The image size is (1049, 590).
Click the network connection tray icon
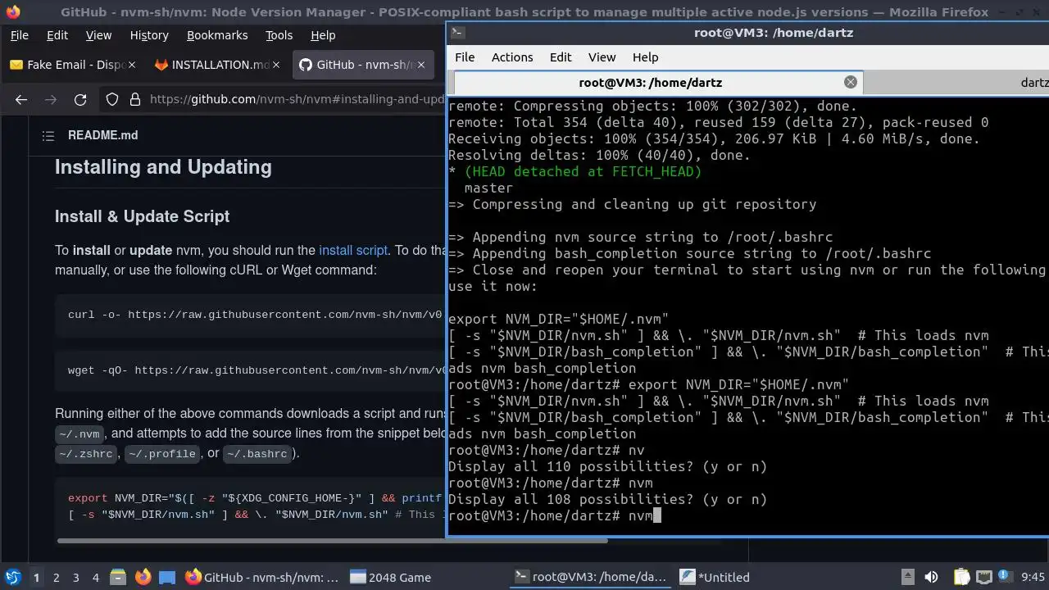click(983, 577)
